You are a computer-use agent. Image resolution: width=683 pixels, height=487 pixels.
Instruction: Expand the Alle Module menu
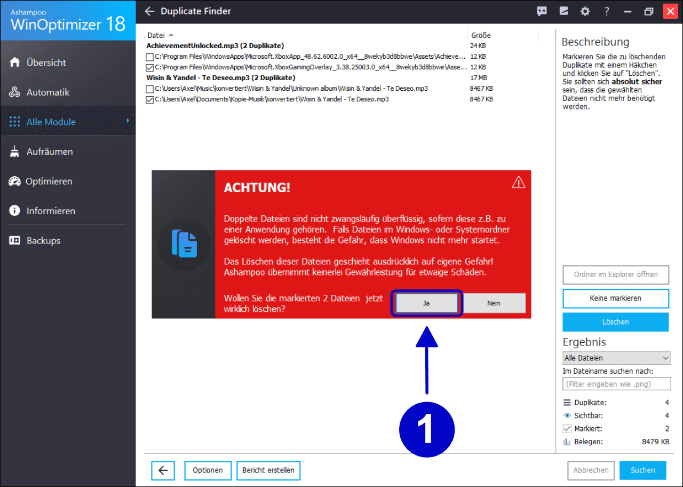click(x=68, y=122)
